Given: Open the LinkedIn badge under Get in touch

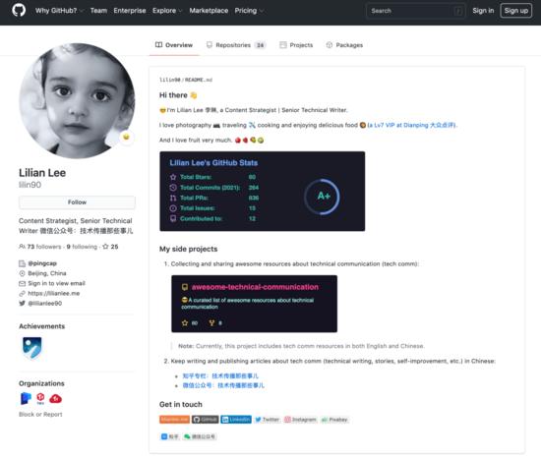Looking at the screenshot, I should pyautogui.click(x=236, y=420).
